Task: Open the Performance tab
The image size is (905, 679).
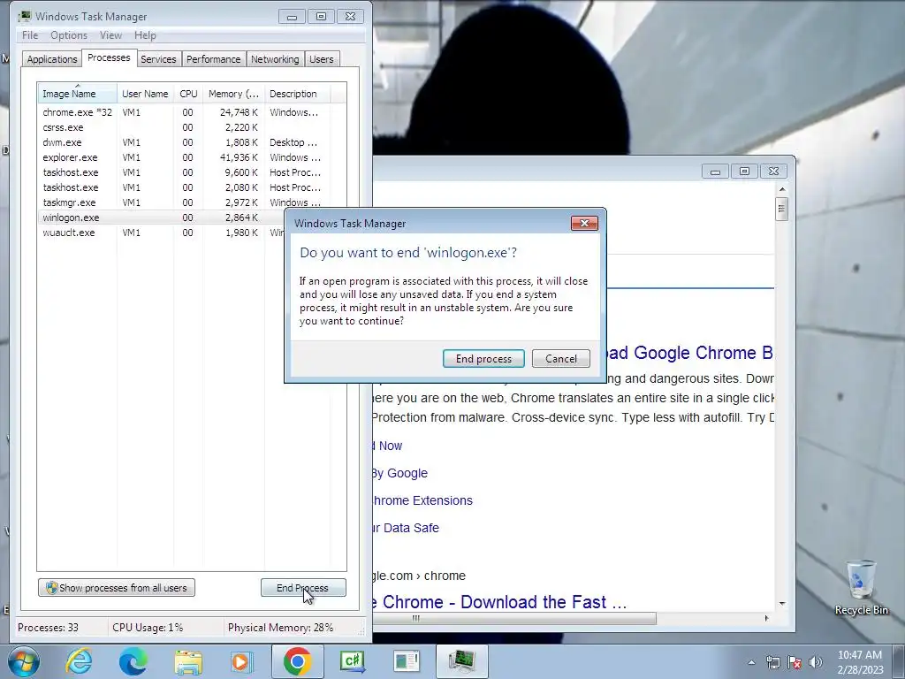Action: (214, 59)
